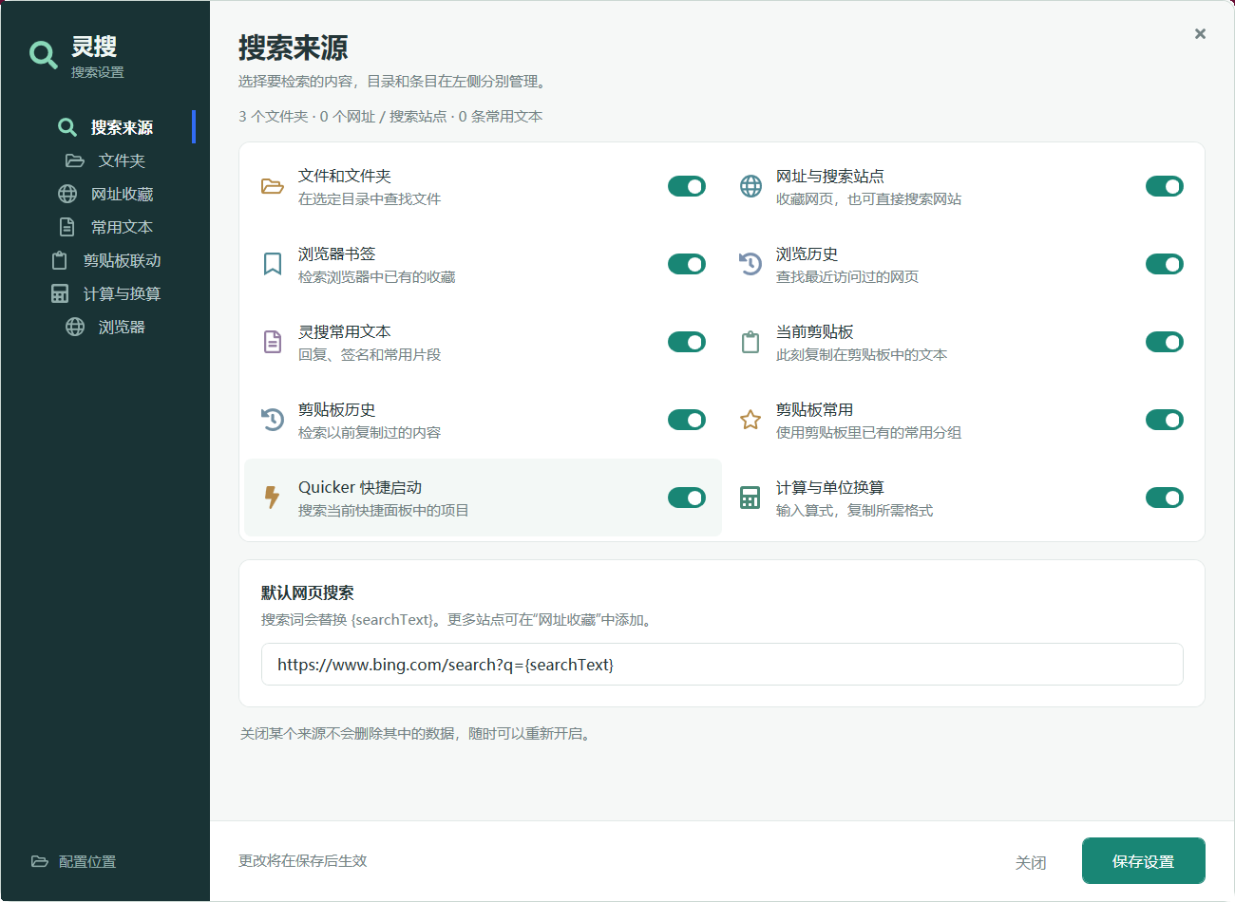Open 配置位置 at the sidebar bottom
Image resolution: width=1235 pixels, height=902 pixels.
74,862
